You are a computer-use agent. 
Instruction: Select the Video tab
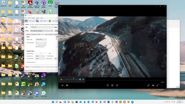(x=42, y=34)
